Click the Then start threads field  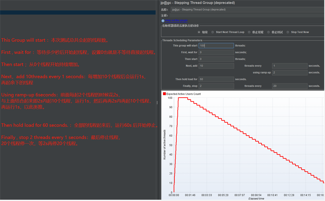click(x=216, y=59)
